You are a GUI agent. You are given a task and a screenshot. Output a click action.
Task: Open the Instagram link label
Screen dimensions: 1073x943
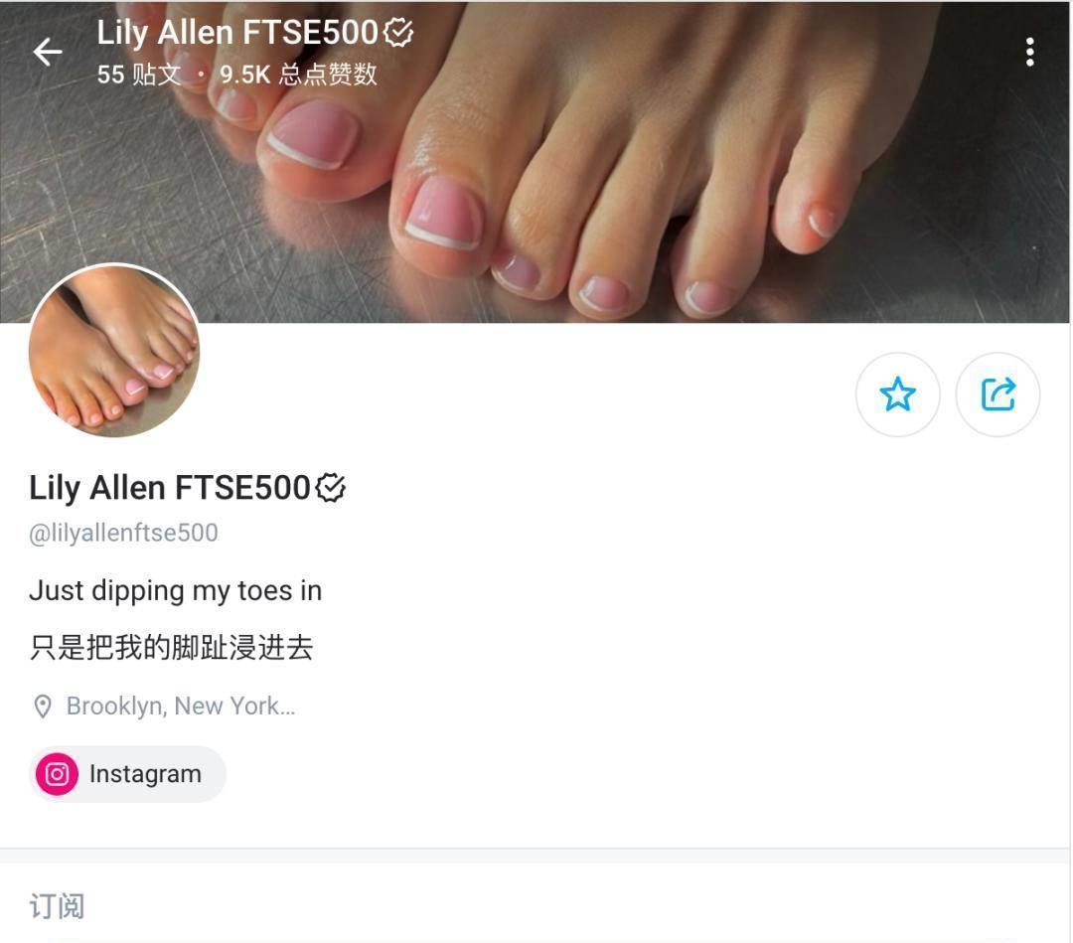pos(145,774)
